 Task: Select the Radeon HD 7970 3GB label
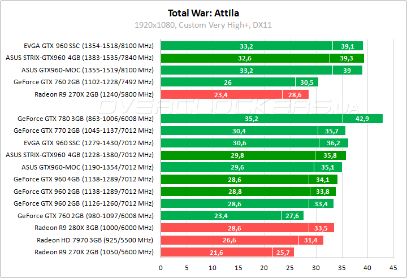(95, 240)
